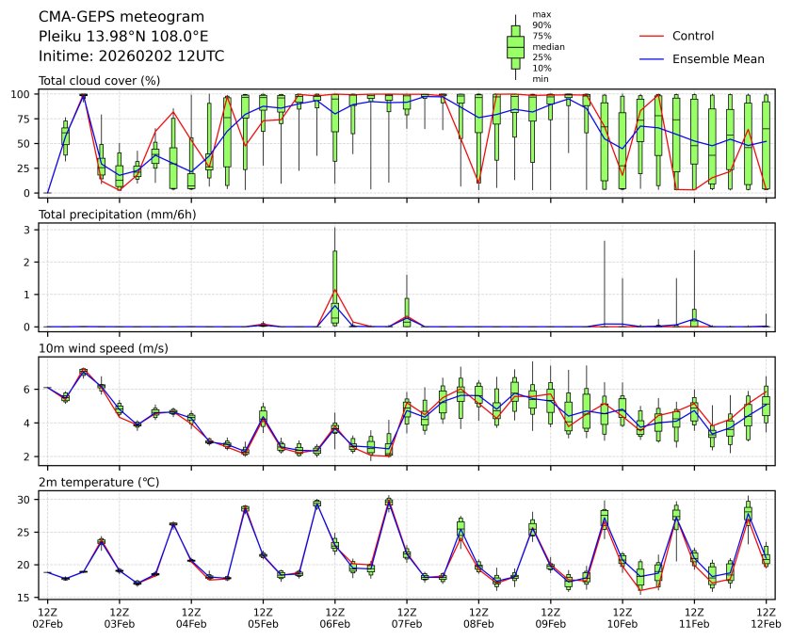The height and width of the screenshot is (640, 792).
Task: Click the 12Z 06Feb x-axis label
Action: tap(334, 617)
